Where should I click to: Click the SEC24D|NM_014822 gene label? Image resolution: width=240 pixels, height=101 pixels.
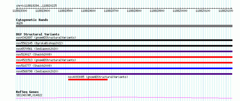(x=29, y=95)
